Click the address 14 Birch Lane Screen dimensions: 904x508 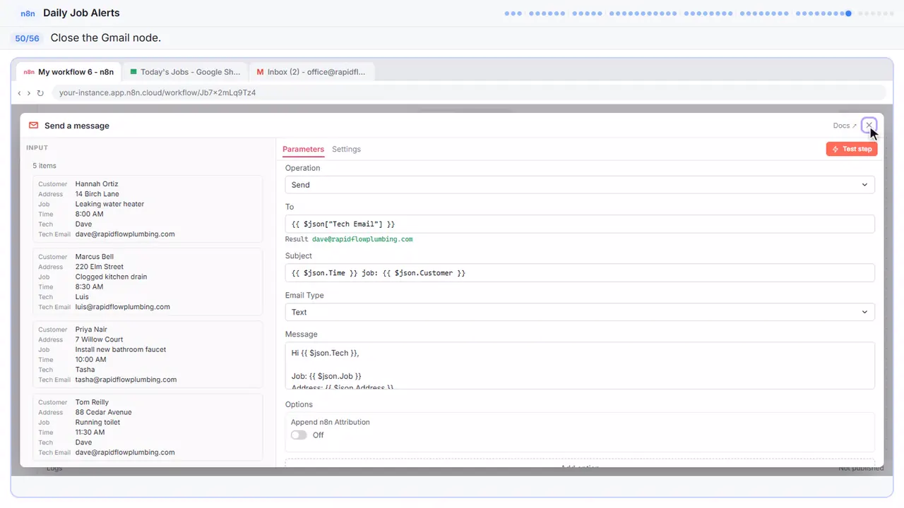(x=97, y=194)
